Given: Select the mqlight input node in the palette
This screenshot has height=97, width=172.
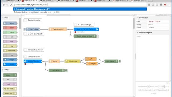Looking at the screenshot, I should click(10, 60).
